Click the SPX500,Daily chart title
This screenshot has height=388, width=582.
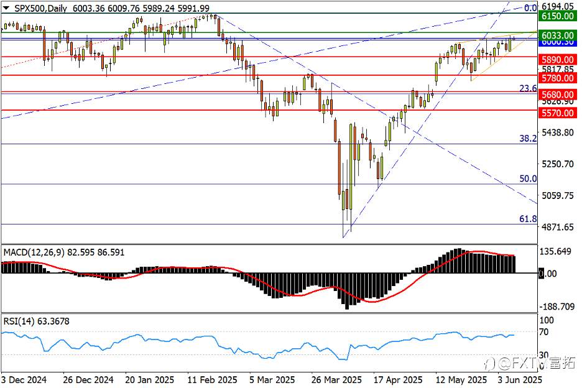(x=41, y=8)
